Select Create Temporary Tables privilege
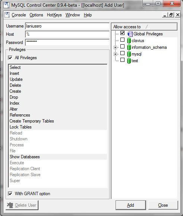Image resolution: width=183 pixels, height=216 pixels. 58,121
